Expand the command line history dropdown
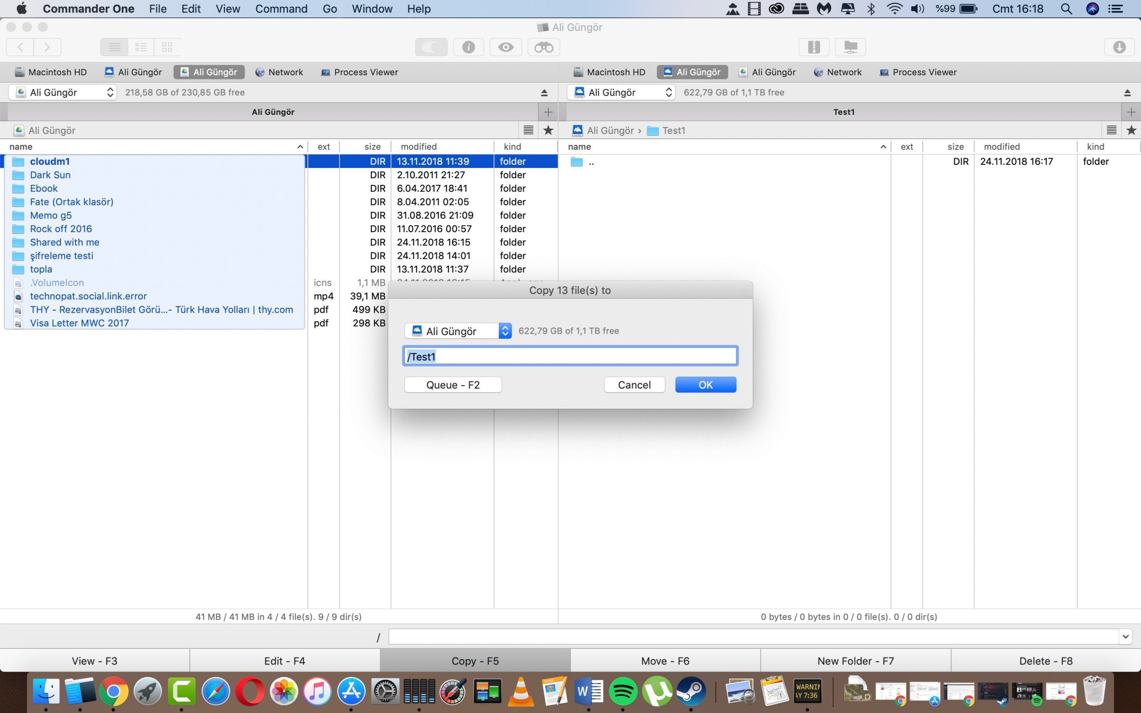This screenshot has width=1141, height=713. [1125, 637]
